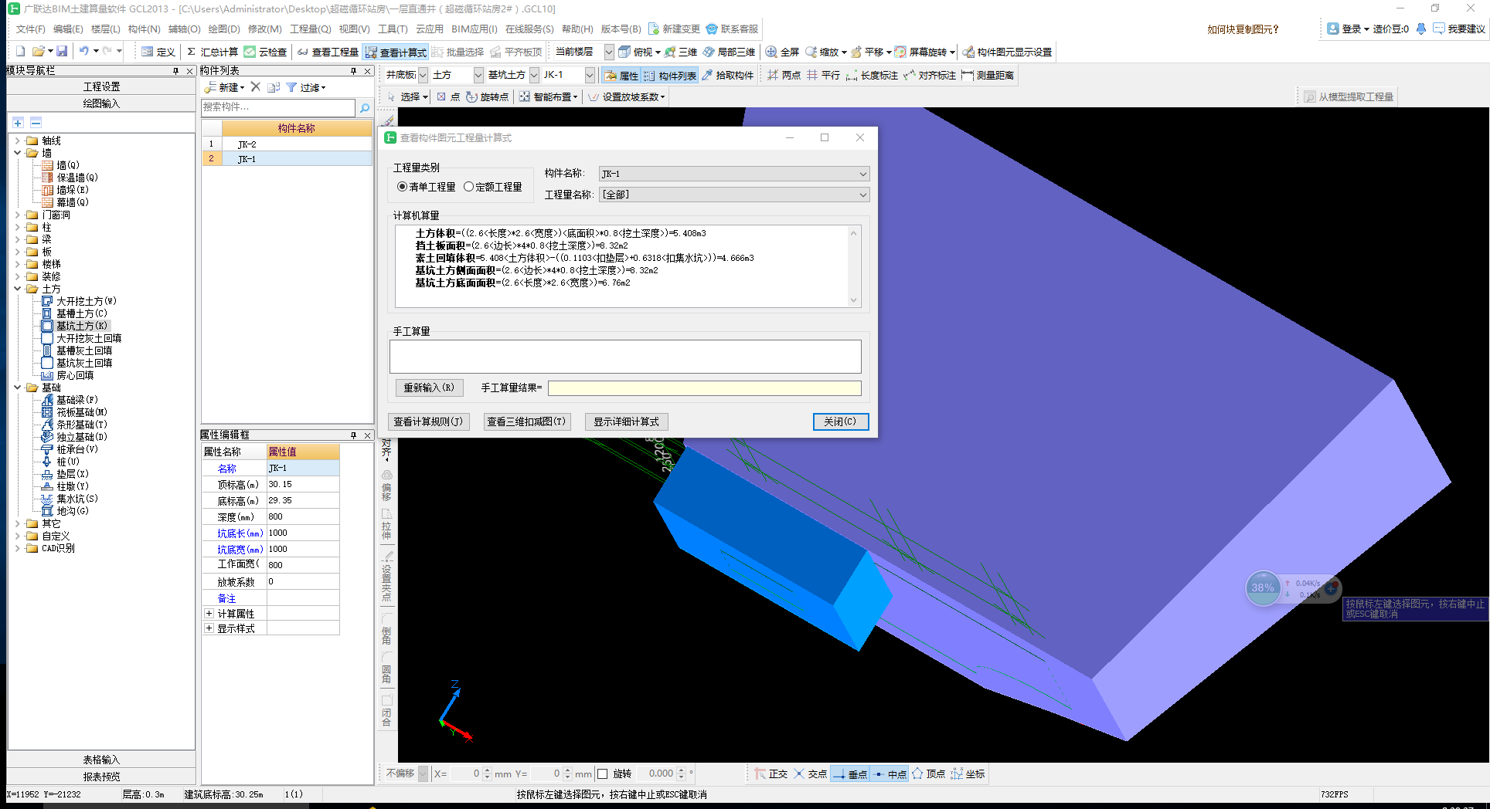Screen dimensions: 1490x809
Task: Click 拾取构件 pick component tool
Action: point(727,75)
